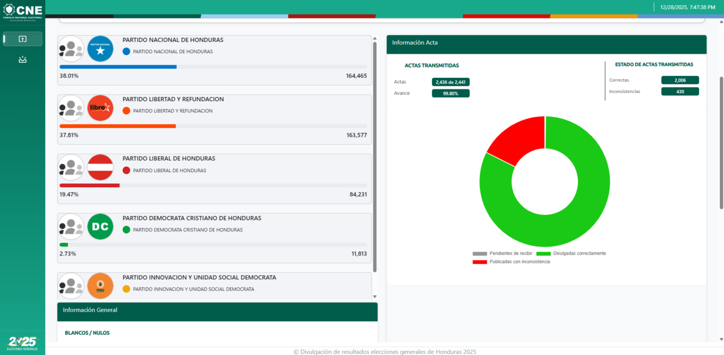724x355 pixels.
Task: Click the orange PINU party logo
Action: (100, 286)
